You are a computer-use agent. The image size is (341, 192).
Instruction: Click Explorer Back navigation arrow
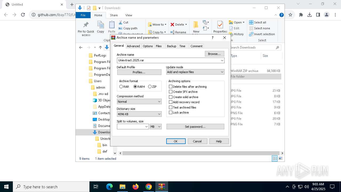[81, 47]
